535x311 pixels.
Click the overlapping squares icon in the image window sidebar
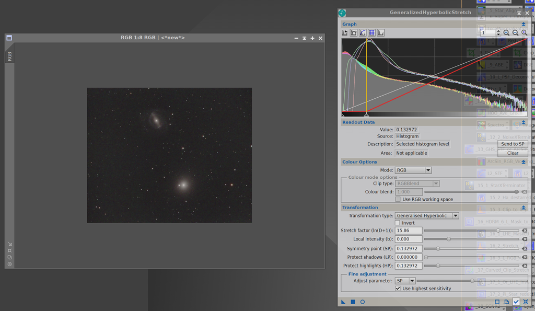[9, 257]
